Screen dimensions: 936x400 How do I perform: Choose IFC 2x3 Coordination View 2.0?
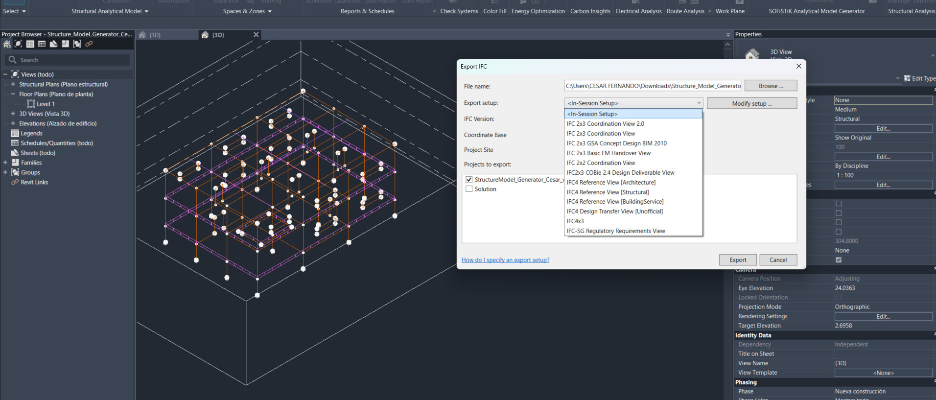(x=633, y=124)
